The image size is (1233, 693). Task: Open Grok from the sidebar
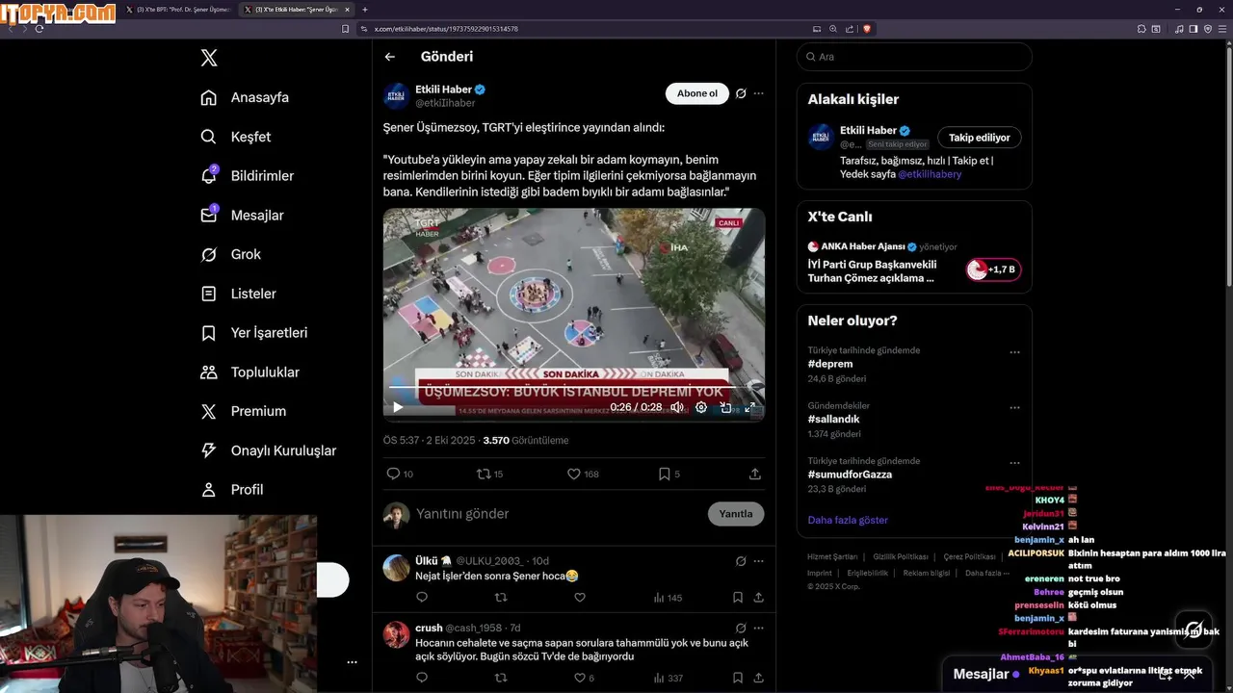(x=230, y=254)
